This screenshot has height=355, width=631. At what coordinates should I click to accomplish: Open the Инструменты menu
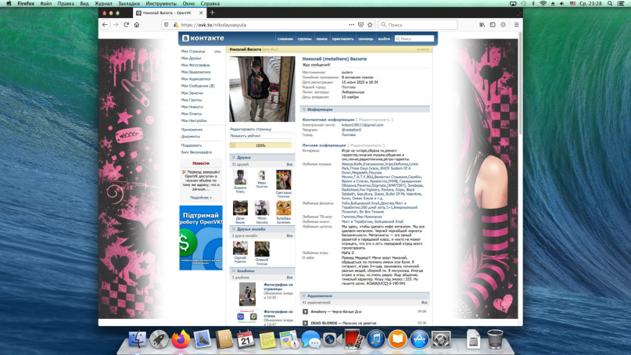(x=161, y=3)
